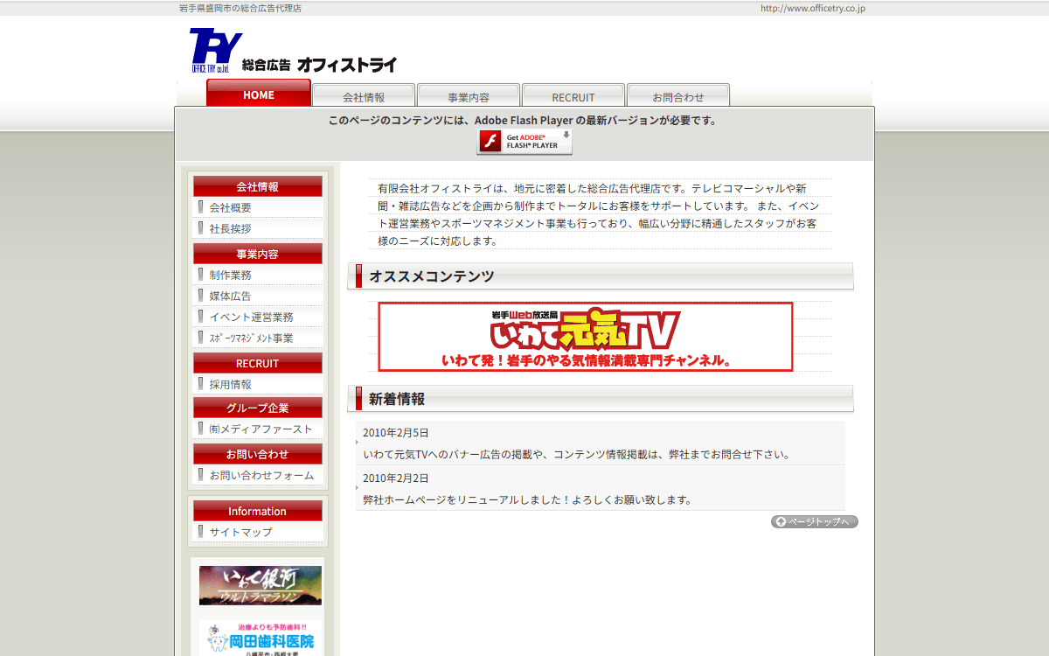Click the 岩手県盛岡市の総合広告代理店 header text
1049x656 pixels.
240,8
